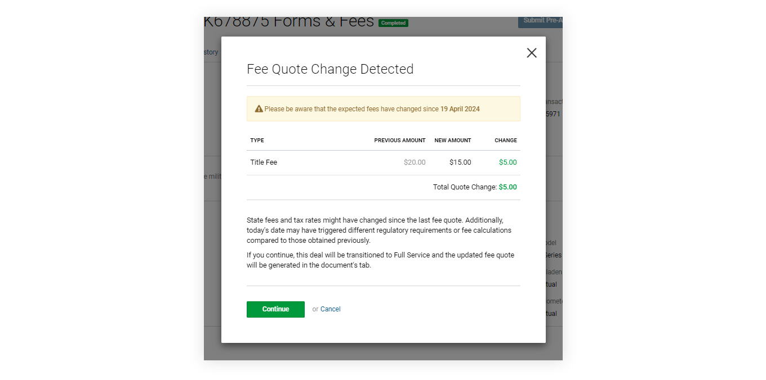Click the previous amount $20.00

click(x=415, y=162)
